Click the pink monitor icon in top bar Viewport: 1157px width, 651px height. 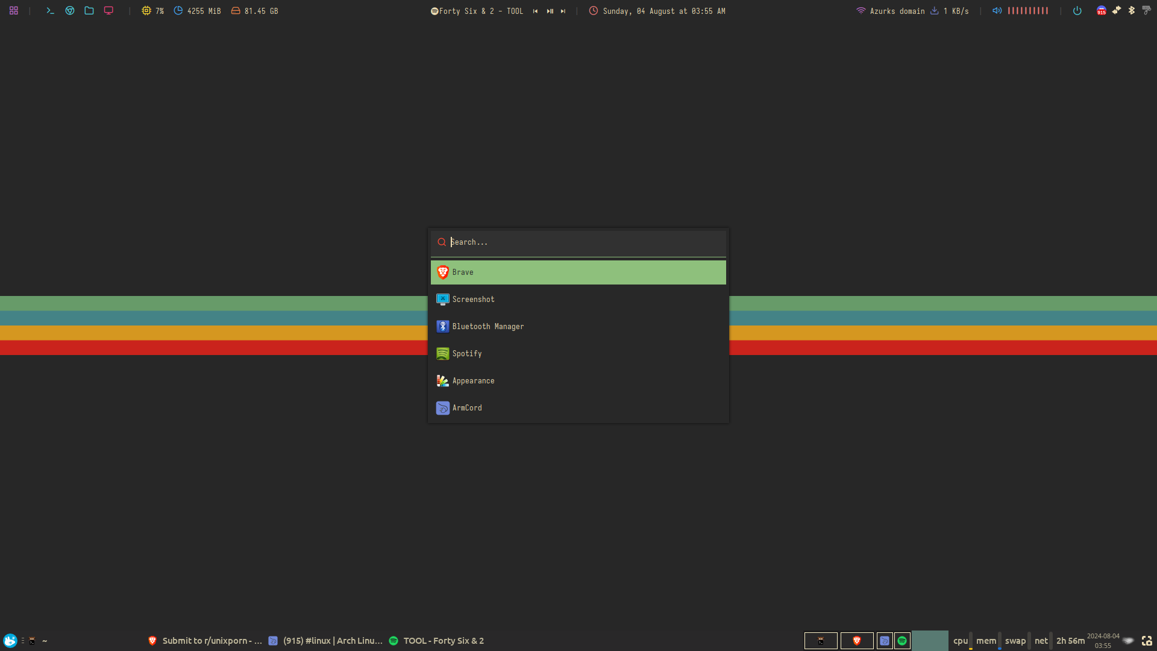(x=108, y=11)
